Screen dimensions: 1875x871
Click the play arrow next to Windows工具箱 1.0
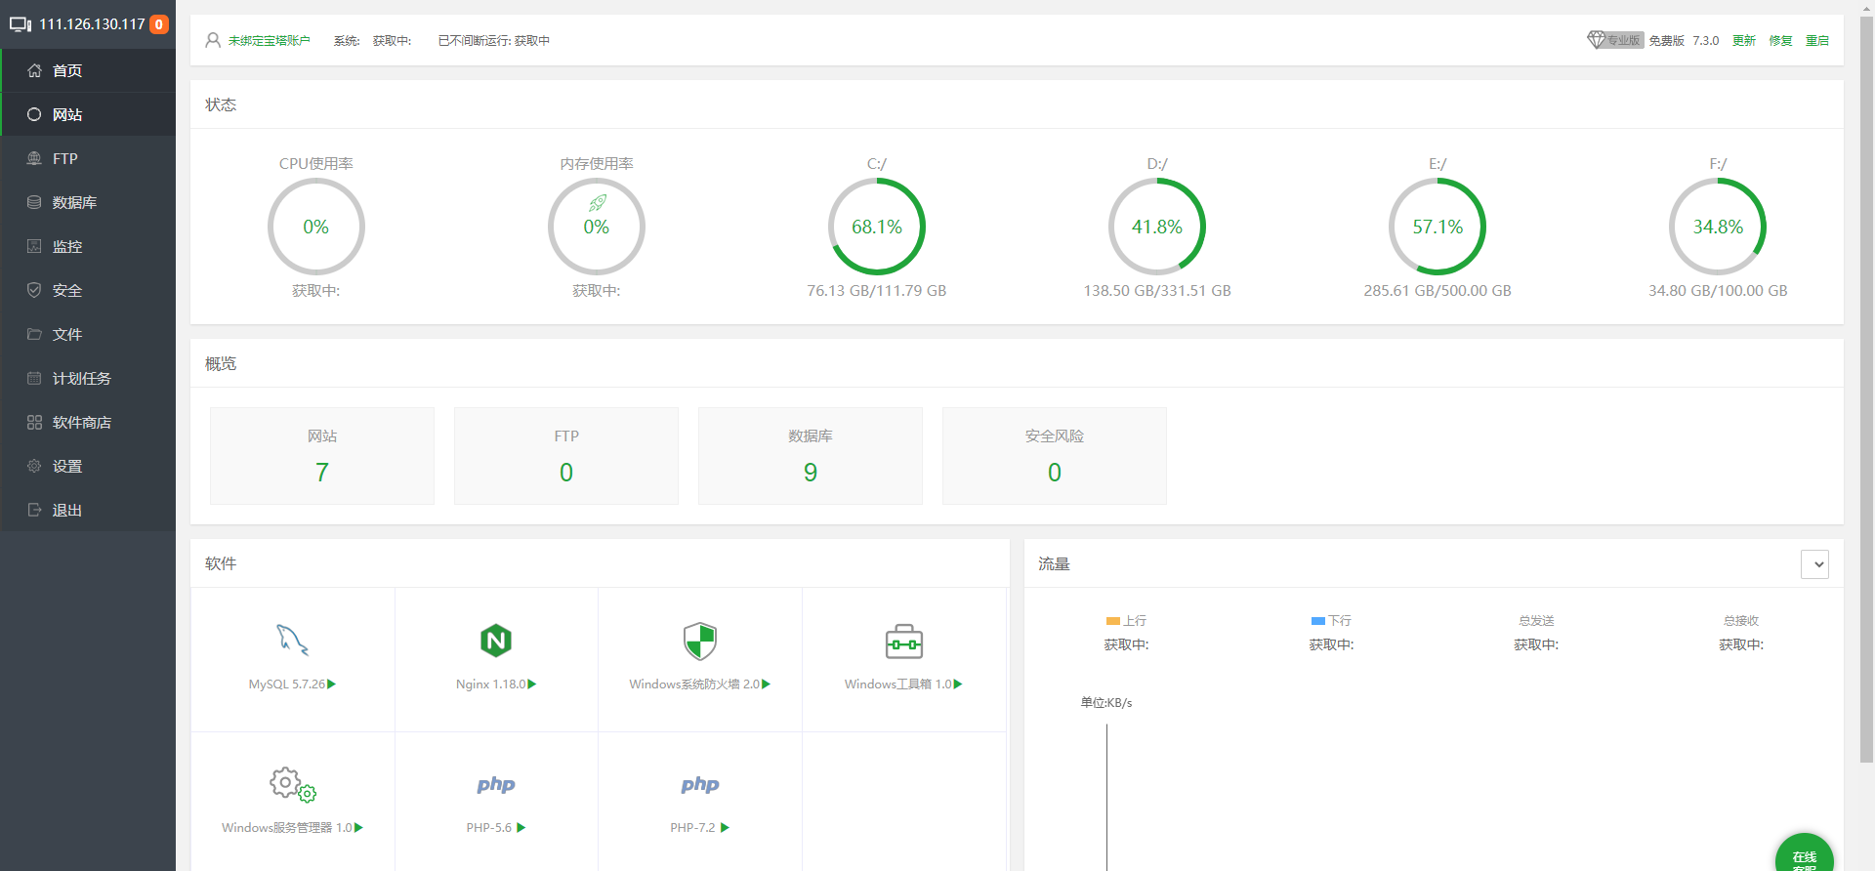click(958, 684)
